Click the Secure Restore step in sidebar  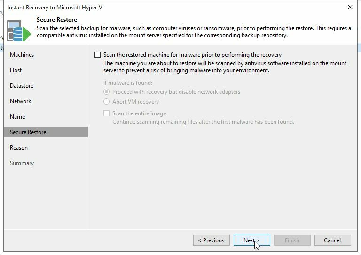(x=28, y=132)
